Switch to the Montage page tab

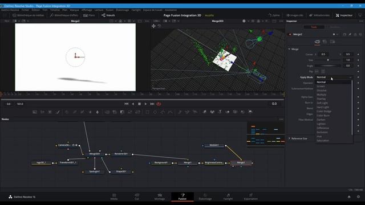[160, 196]
